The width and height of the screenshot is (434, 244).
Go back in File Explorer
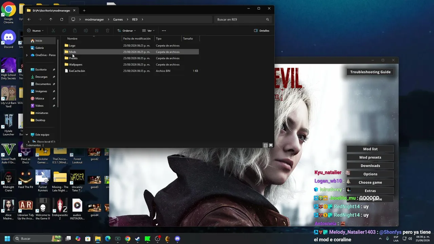(29, 19)
